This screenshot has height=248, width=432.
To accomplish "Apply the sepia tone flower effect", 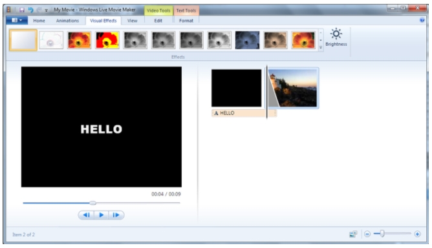I will tap(275, 40).
